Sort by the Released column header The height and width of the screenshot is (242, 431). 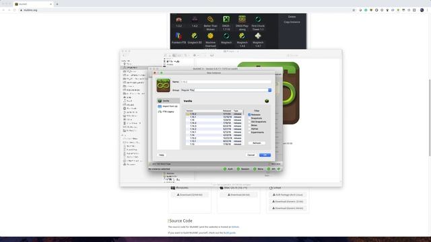click(228, 111)
